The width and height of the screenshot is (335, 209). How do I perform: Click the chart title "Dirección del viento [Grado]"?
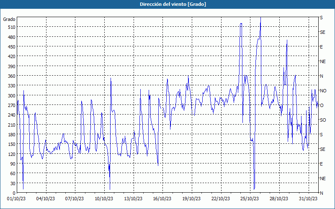(173, 4)
